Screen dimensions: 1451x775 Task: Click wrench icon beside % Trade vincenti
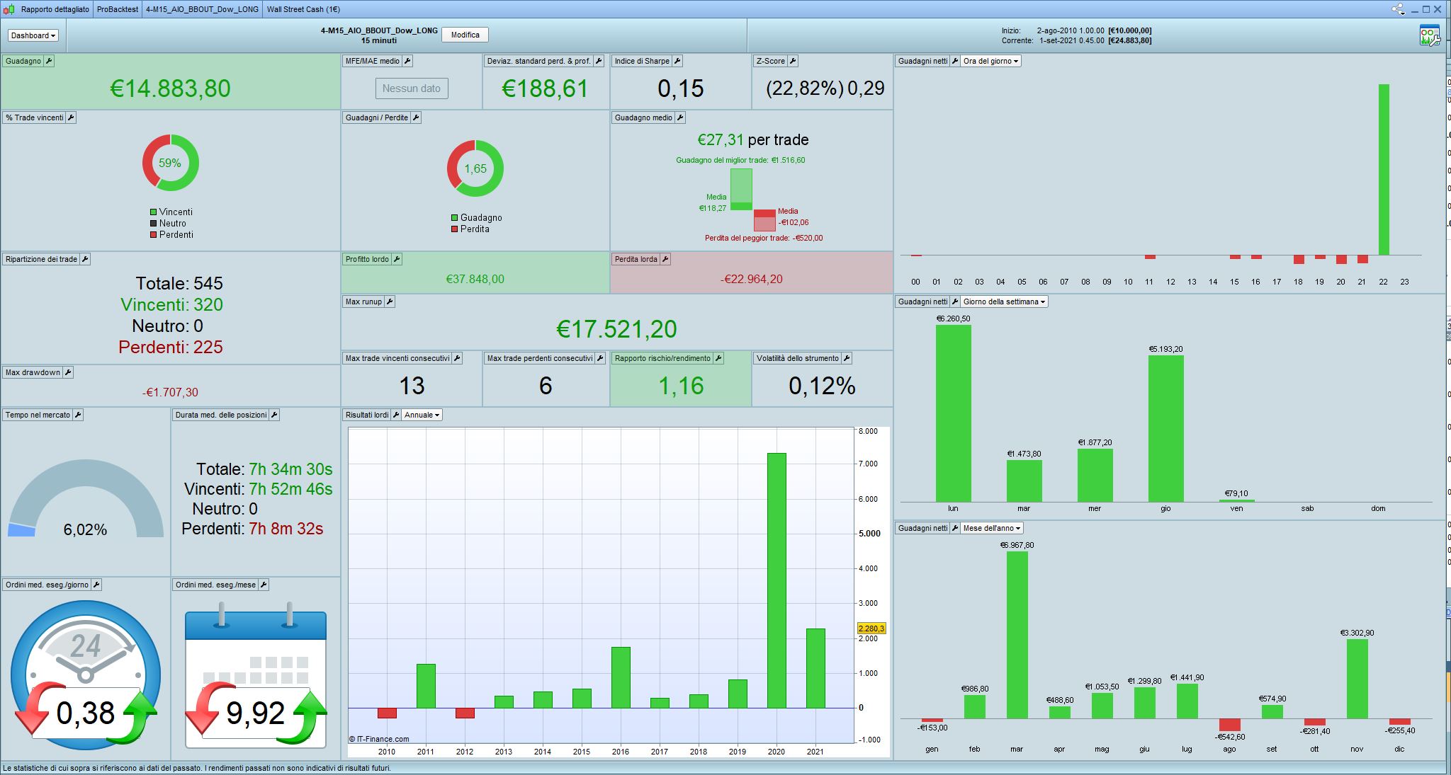point(71,117)
